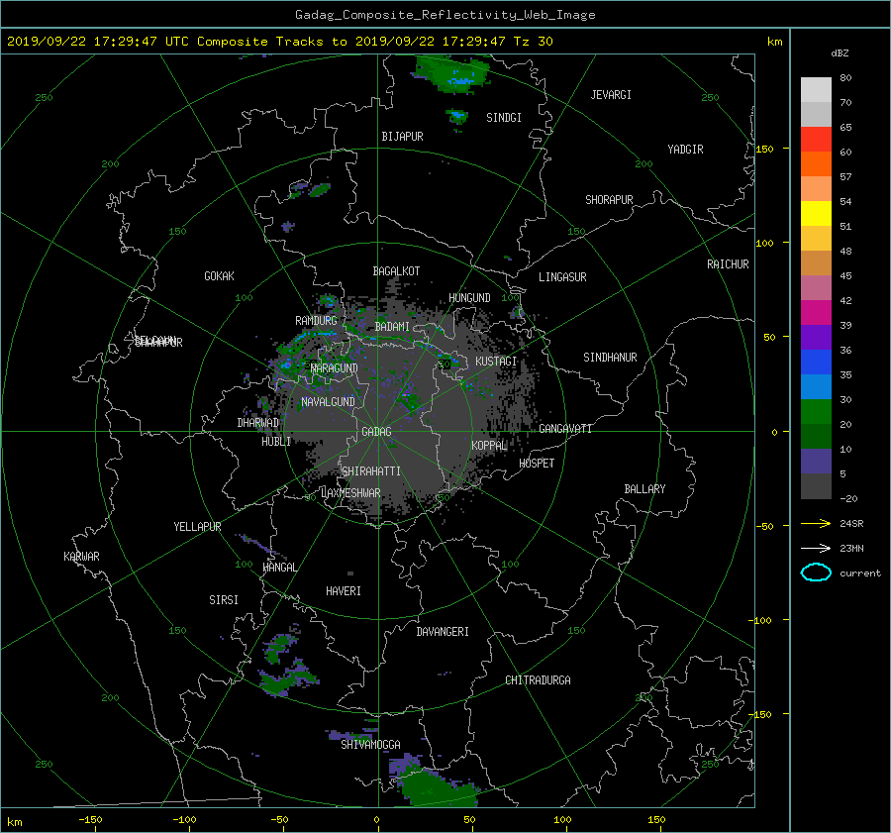Pick the blue 35 dBZ legend color
891x833 pixels.
[816, 362]
